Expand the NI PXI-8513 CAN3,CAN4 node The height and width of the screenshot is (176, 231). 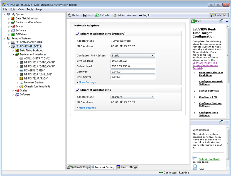(17, 67)
